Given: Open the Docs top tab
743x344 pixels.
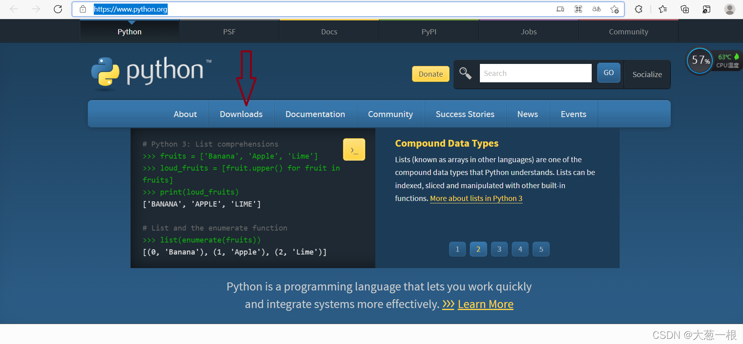Looking at the screenshot, I should [329, 31].
